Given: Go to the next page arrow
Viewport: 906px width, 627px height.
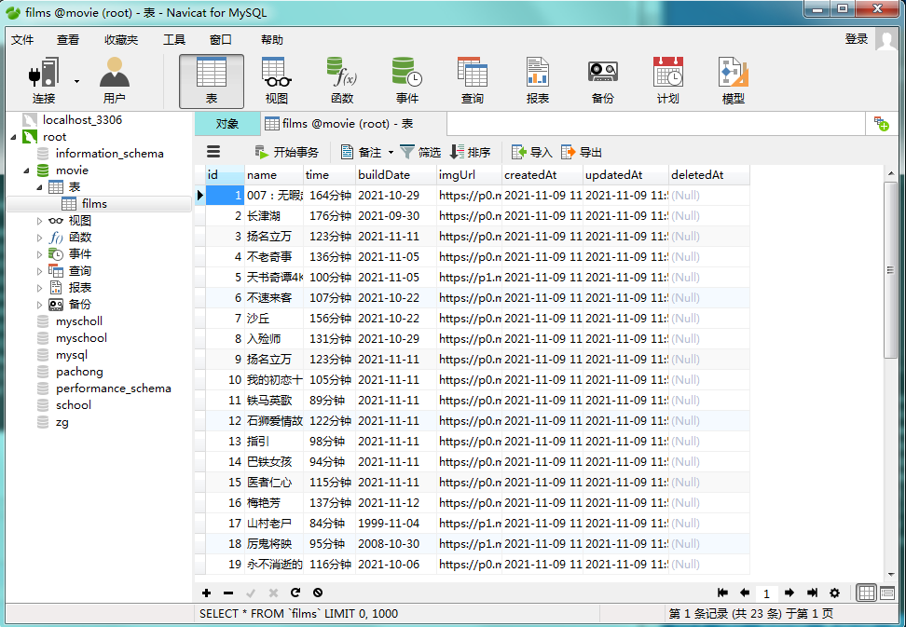Looking at the screenshot, I should tap(789, 593).
